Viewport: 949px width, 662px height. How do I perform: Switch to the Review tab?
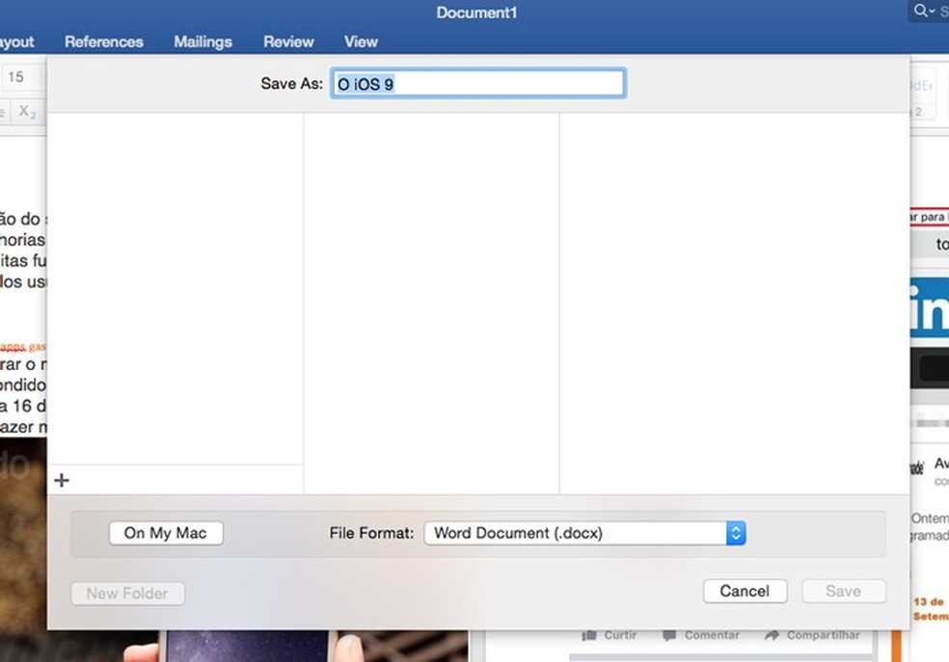288,41
